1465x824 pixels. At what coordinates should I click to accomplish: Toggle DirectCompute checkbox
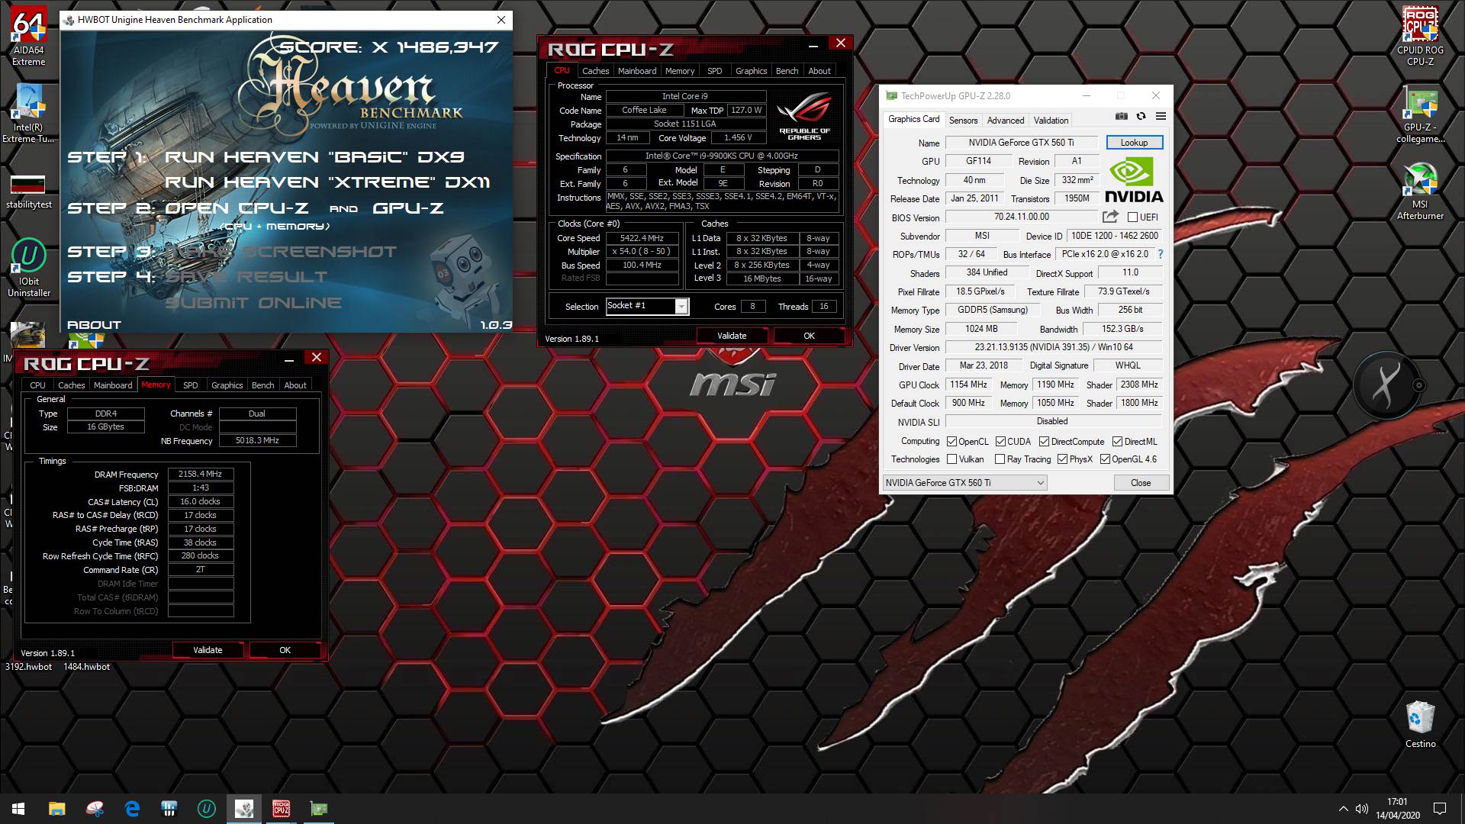tap(1044, 442)
